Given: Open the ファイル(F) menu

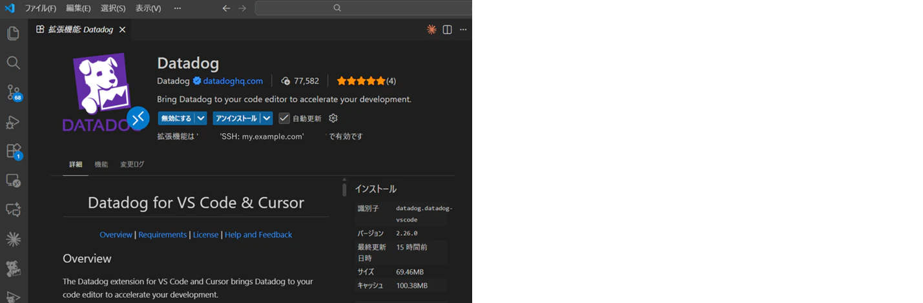Looking at the screenshot, I should click(40, 8).
